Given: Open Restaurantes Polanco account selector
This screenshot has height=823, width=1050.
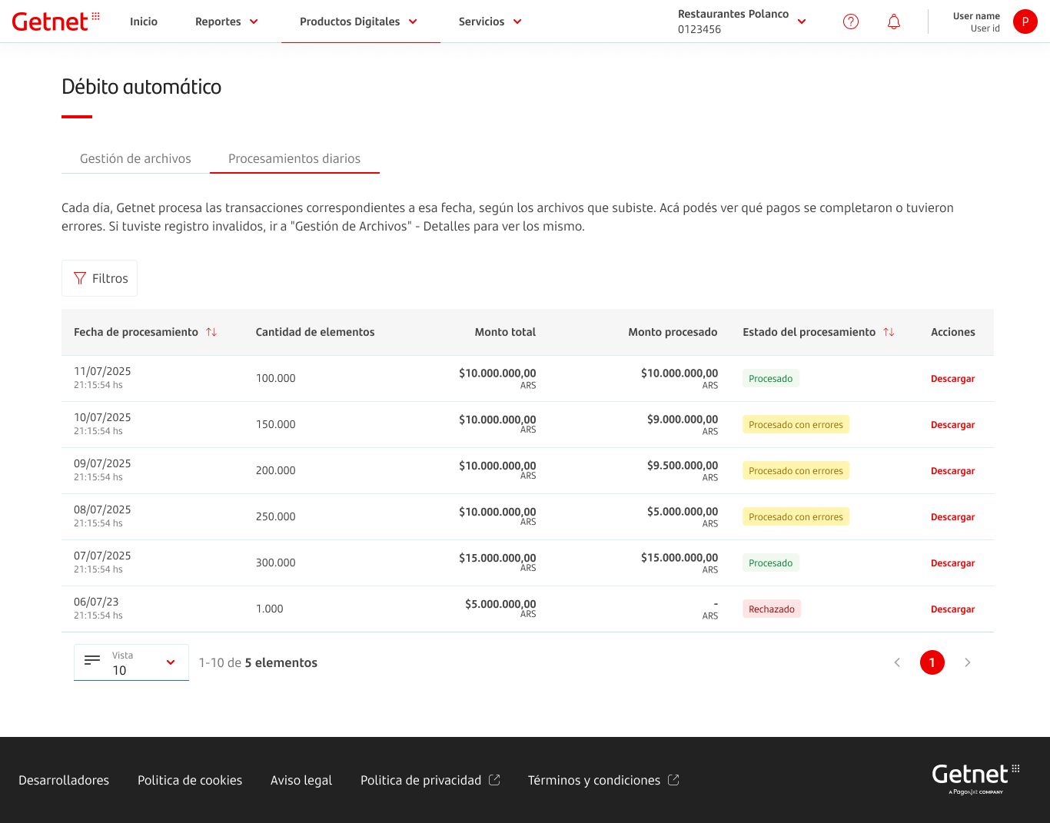Looking at the screenshot, I should click(x=742, y=22).
